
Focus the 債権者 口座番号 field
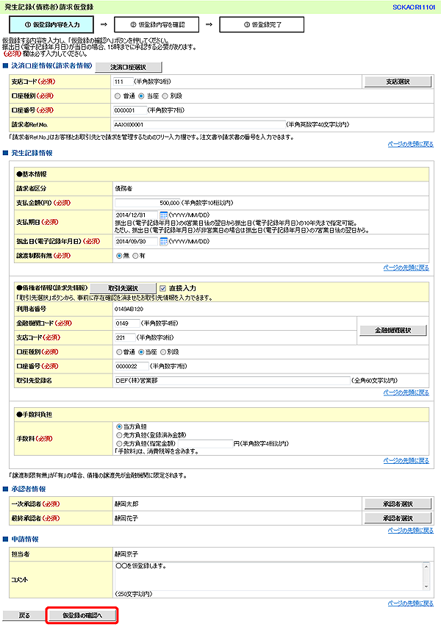[132, 366]
